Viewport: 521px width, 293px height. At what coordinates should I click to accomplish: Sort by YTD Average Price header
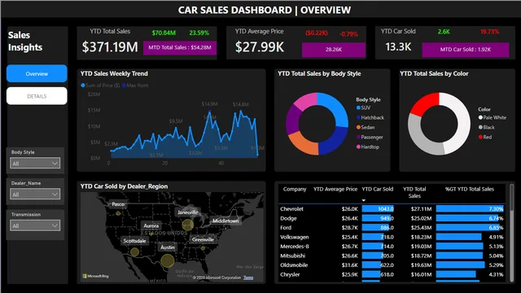[335, 189]
